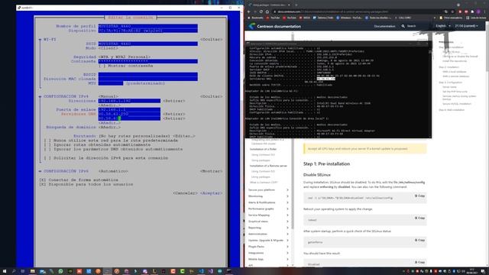Open File Explorer from the taskbar
This screenshot has height=275, width=489.
32,271
